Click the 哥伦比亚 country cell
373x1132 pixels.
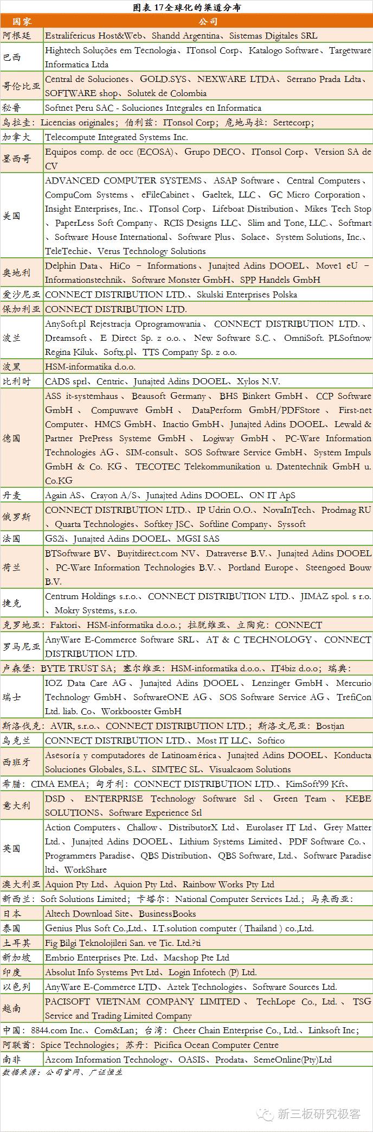pyautogui.click(x=22, y=86)
